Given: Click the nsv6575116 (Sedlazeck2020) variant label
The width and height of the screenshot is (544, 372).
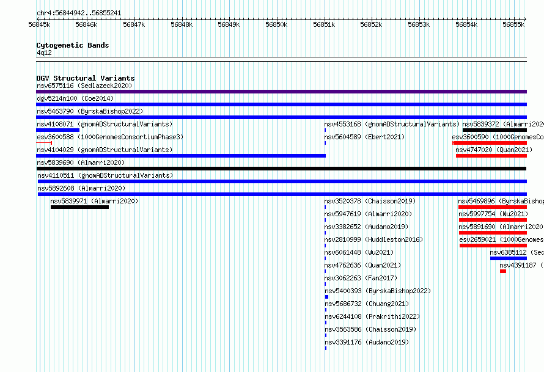Looking at the screenshot, I should (x=84, y=86).
